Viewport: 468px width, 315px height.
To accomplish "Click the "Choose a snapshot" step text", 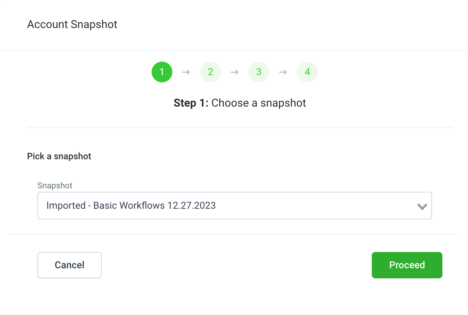I will click(x=259, y=103).
